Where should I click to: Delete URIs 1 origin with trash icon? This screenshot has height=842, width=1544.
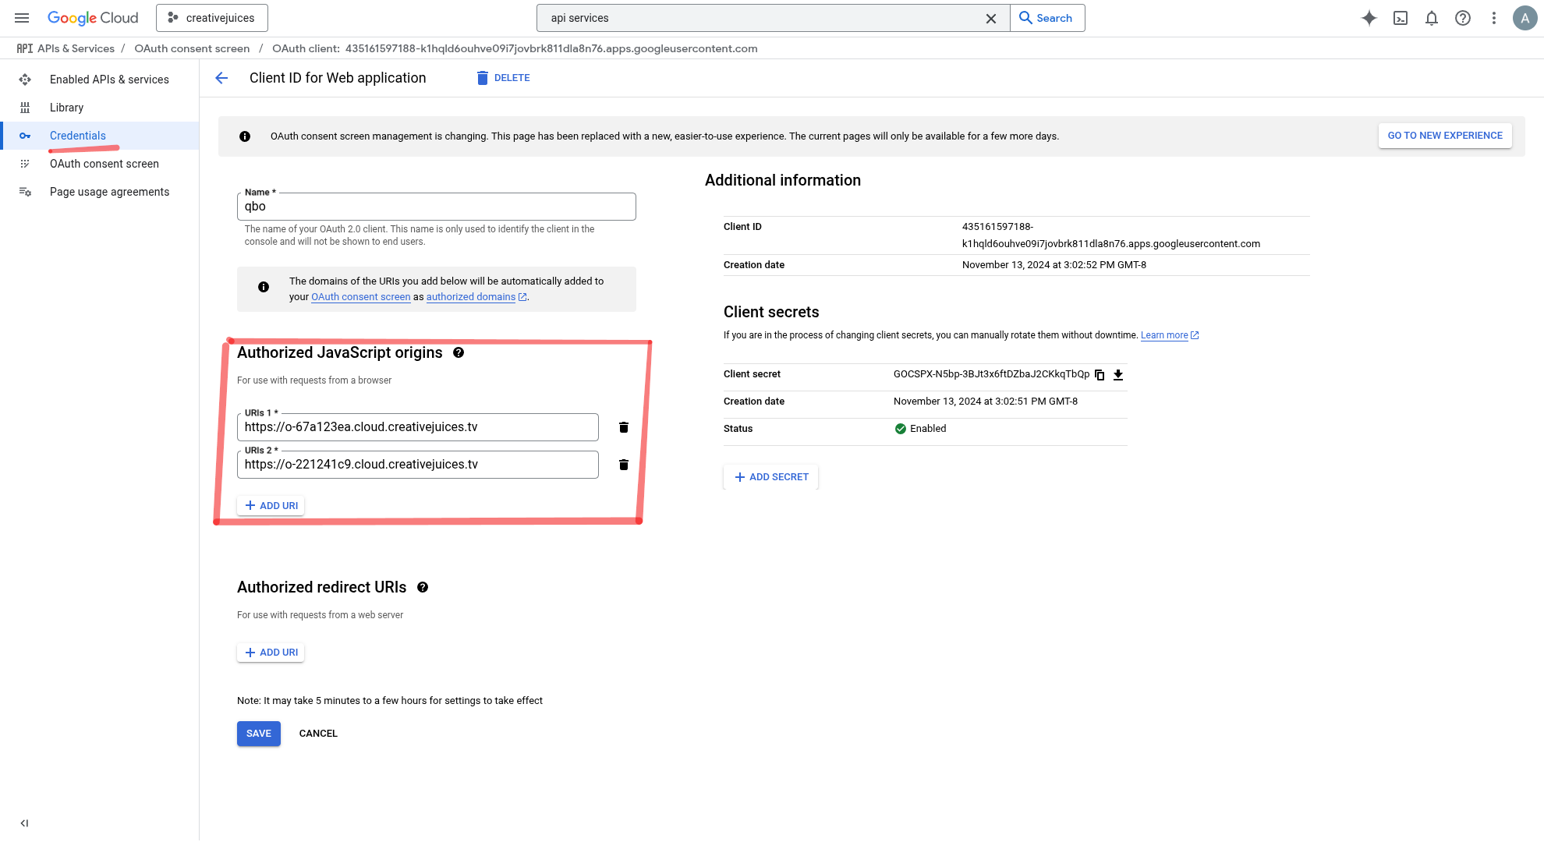[624, 427]
